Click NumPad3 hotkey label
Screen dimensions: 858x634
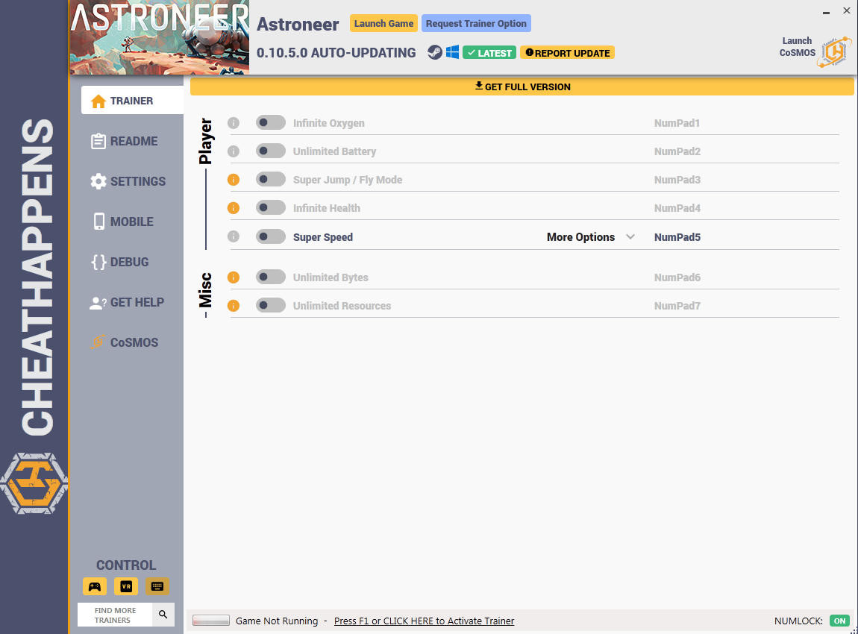pyautogui.click(x=677, y=180)
